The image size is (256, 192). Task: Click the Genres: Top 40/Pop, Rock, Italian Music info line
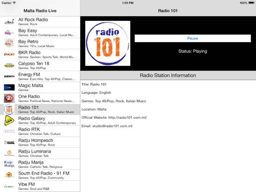click(x=114, y=101)
